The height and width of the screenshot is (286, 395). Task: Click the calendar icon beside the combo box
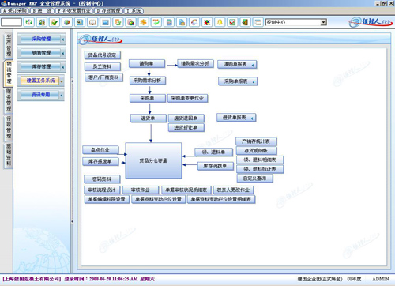[x=258, y=22]
